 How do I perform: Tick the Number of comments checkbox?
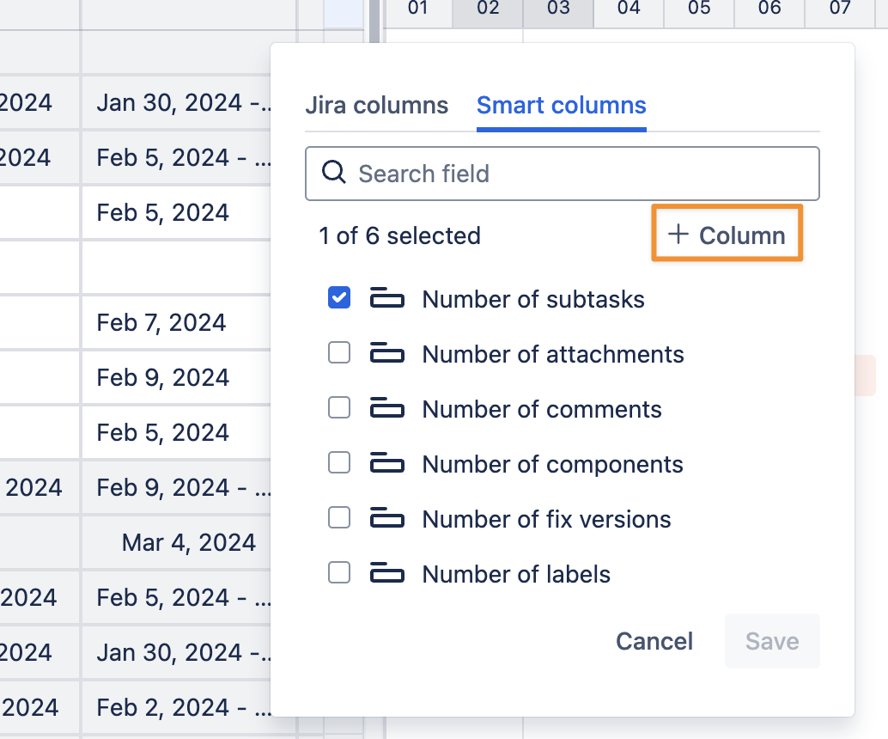point(339,408)
